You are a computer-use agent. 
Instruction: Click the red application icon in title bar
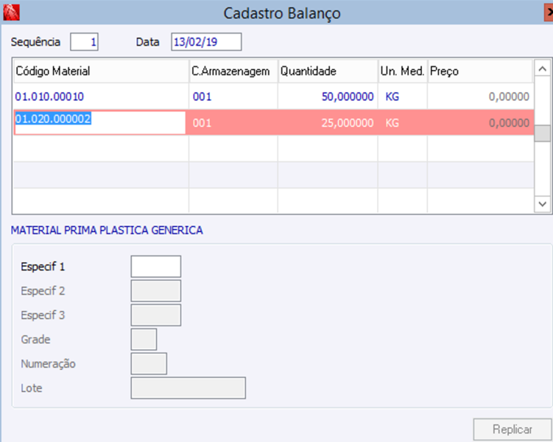coord(11,13)
